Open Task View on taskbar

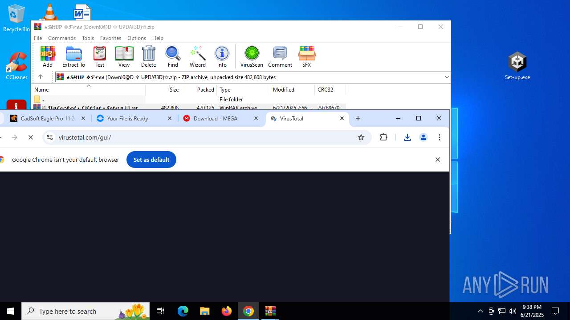[x=160, y=311]
